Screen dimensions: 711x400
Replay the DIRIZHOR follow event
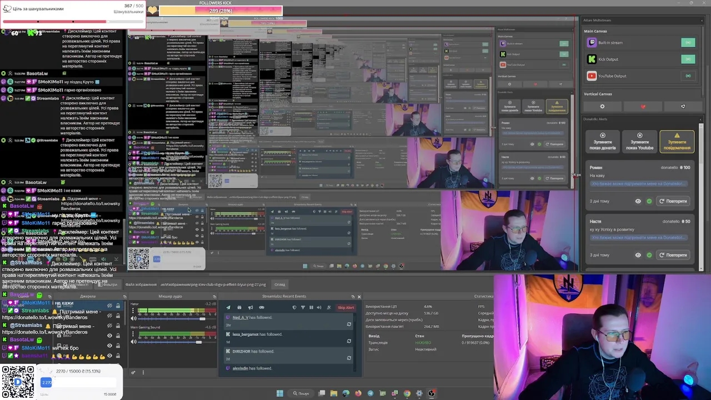coord(349,358)
